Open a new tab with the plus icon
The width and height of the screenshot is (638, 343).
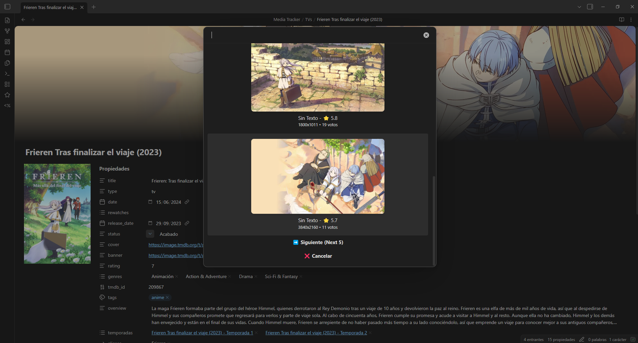pyautogui.click(x=94, y=7)
